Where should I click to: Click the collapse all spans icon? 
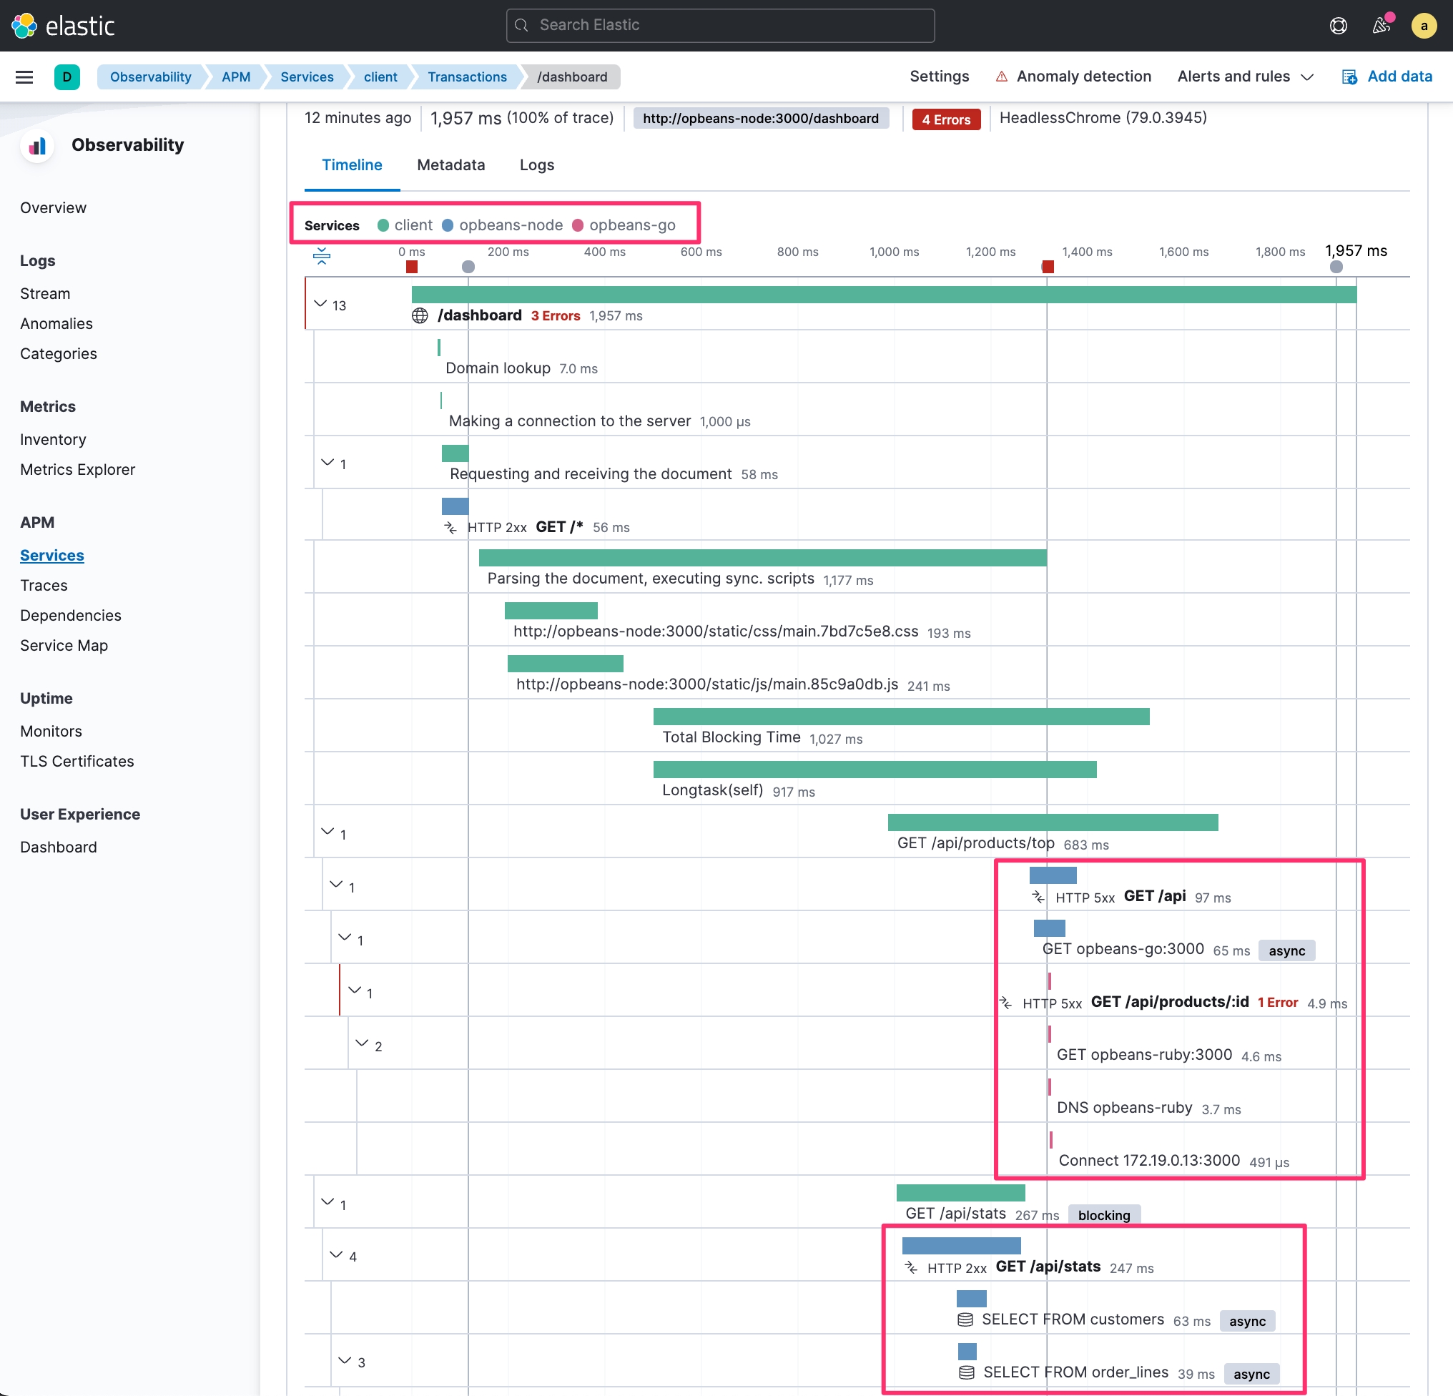[321, 256]
